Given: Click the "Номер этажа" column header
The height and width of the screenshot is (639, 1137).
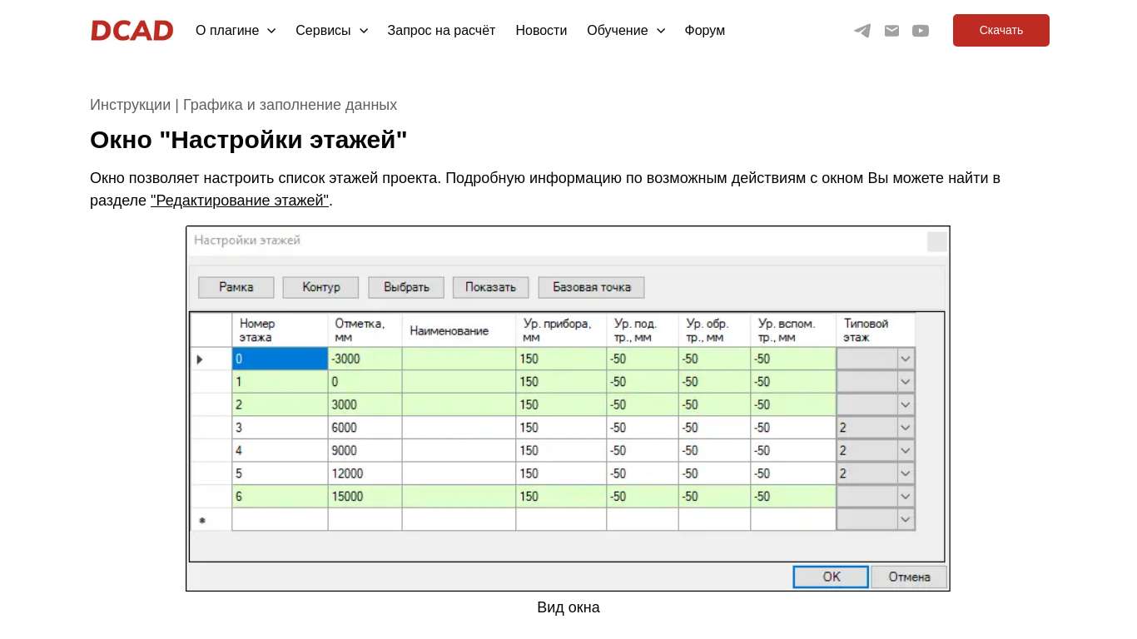Looking at the screenshot, I should [x=280, y=330].
